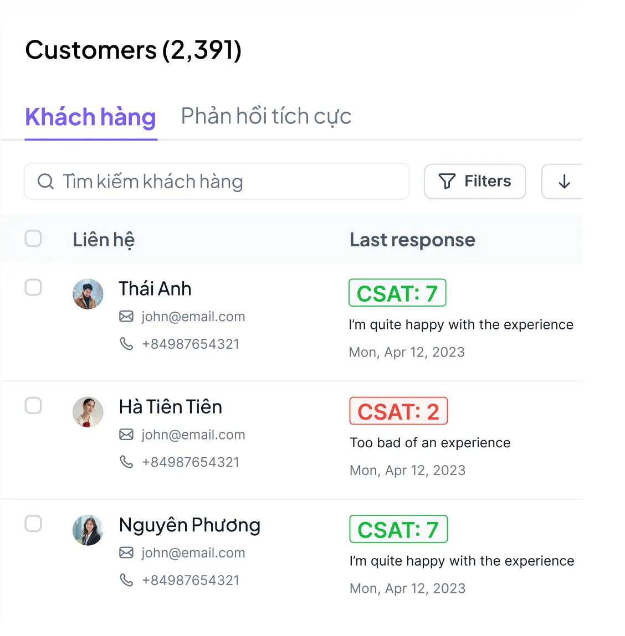Open Thái Anh's customer name link
625x636 pixels.
[155, 289]
